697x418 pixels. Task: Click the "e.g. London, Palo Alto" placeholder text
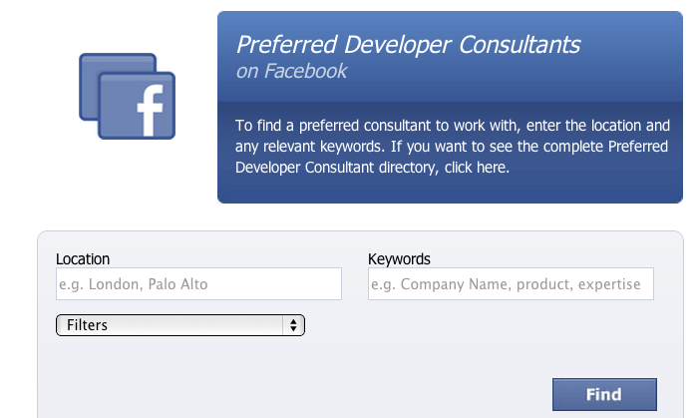point(134,284)
